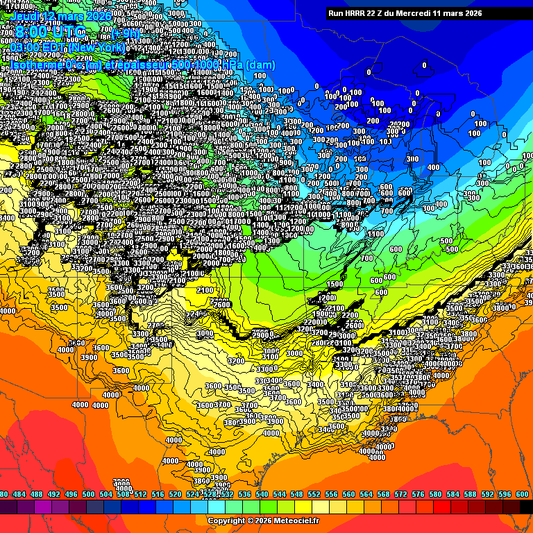Click the 480 label in the color legend
The width and height of the screenshot is (533, 533).
[3, 494]
